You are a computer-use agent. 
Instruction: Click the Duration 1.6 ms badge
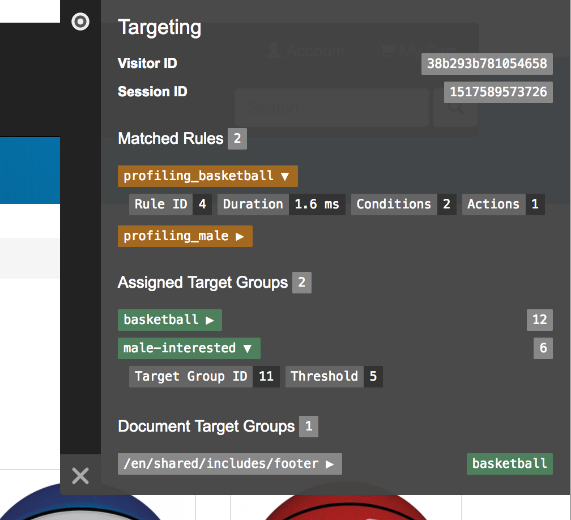[282, 204]
